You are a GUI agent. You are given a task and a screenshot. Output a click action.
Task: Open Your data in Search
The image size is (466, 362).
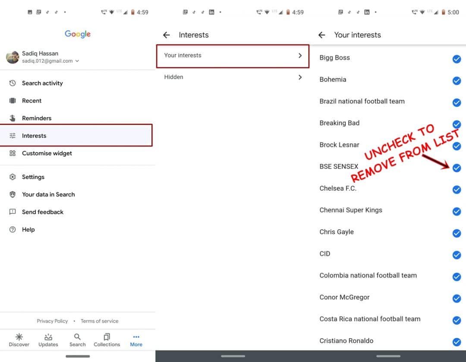pyautogui.click(x=78, y=194)
